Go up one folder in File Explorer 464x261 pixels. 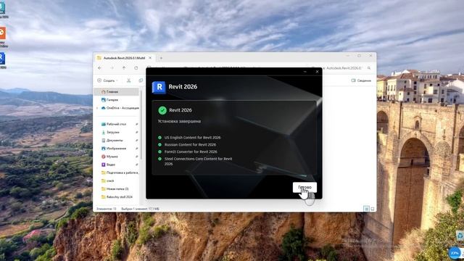click(x=124, y=68)
